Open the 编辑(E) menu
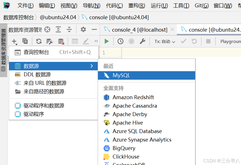Viewport: 241px width, 165px height. click(x=47, y=6)
